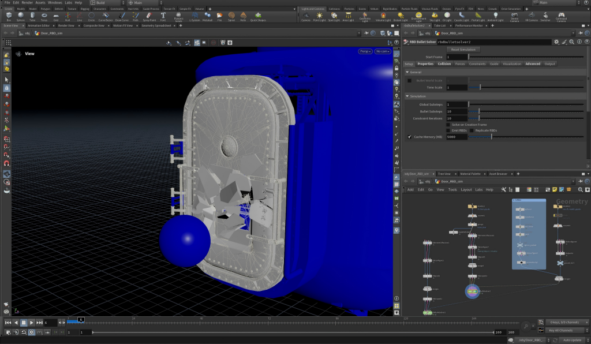591x344 pixels.
Task: Adjust the Bullet Substeps slider
Action: [x=526, y=111]
